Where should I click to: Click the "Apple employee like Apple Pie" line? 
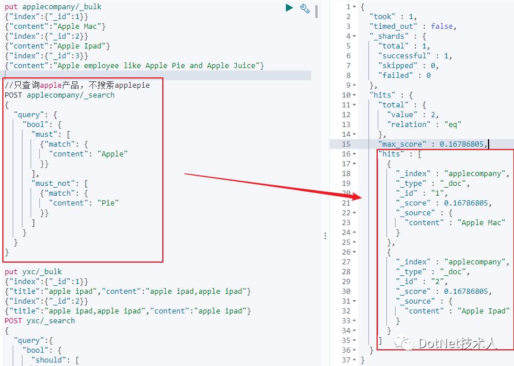[135, 66]
